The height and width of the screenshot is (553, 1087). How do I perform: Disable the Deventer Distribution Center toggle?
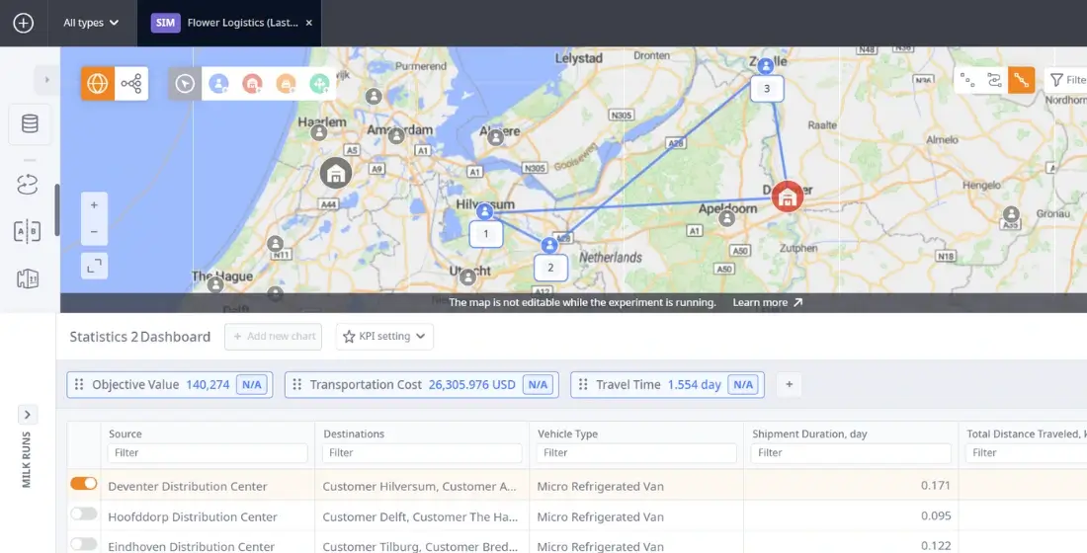click(x=84, y=484)
